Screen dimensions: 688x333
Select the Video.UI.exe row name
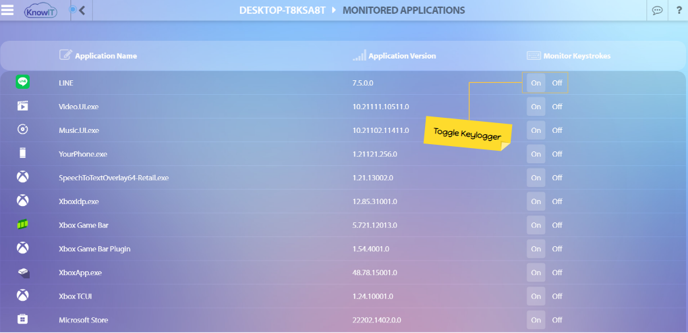click(78, 107)
